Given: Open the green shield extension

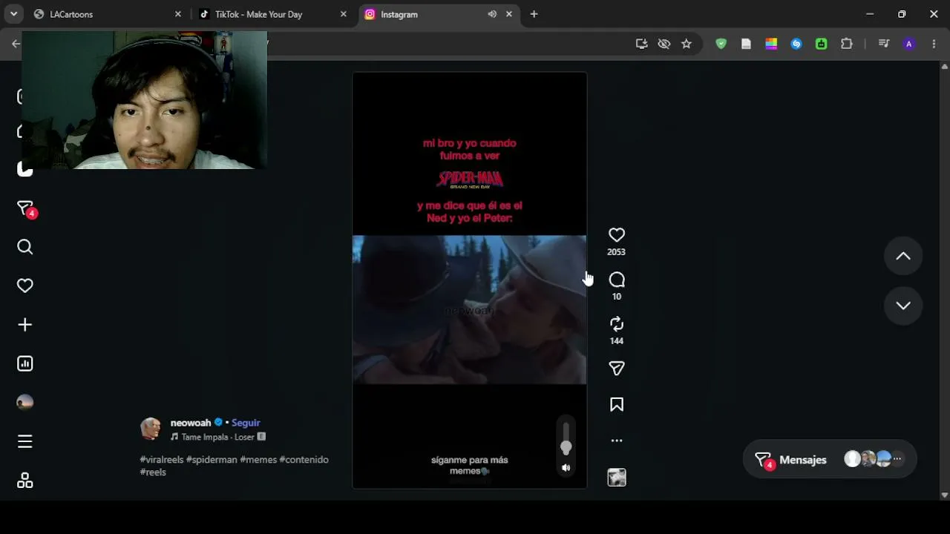Looking at the screenshot, I should point(721,44).
